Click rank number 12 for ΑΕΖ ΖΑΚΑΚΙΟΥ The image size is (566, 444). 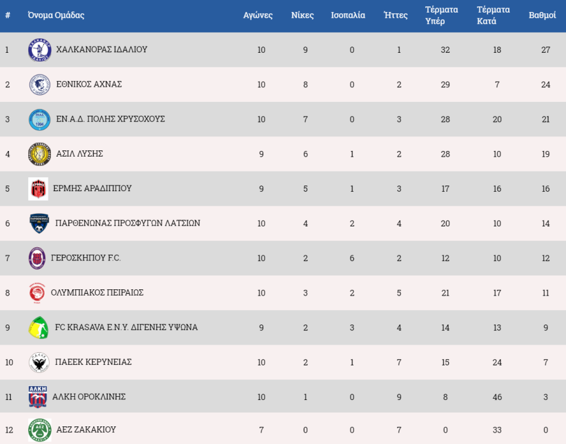point(9,430)
